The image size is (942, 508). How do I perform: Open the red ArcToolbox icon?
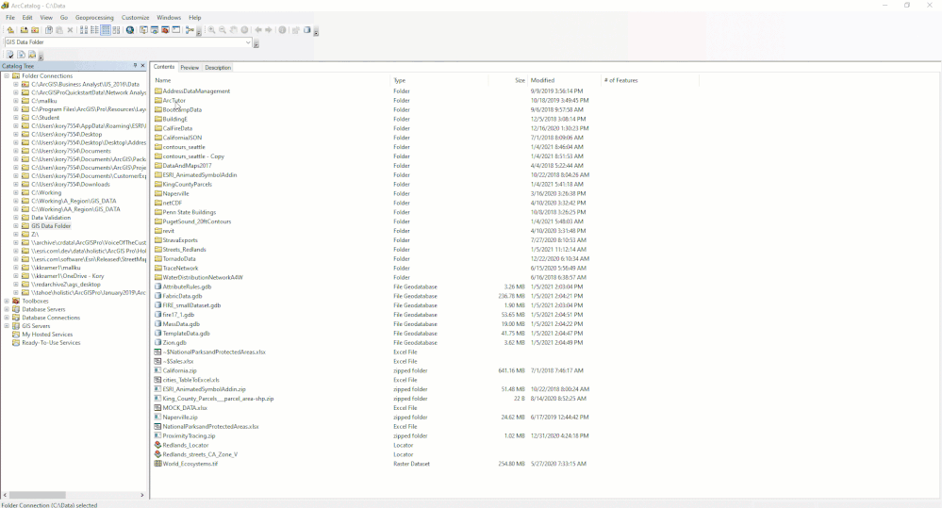click(x=165, y=30)
